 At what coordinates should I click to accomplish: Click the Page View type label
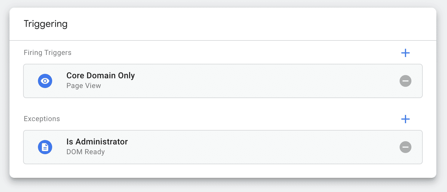click(84, 86)
